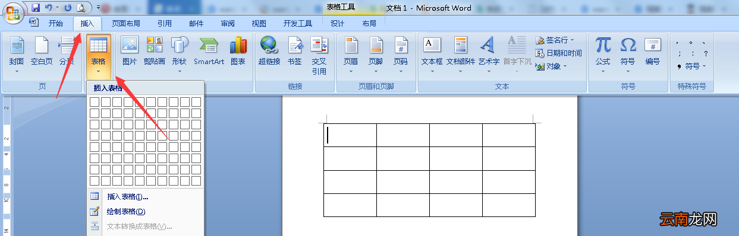Click the 表格 table button
The width and height of the screenshot is (739, 236).
[98, 57]
